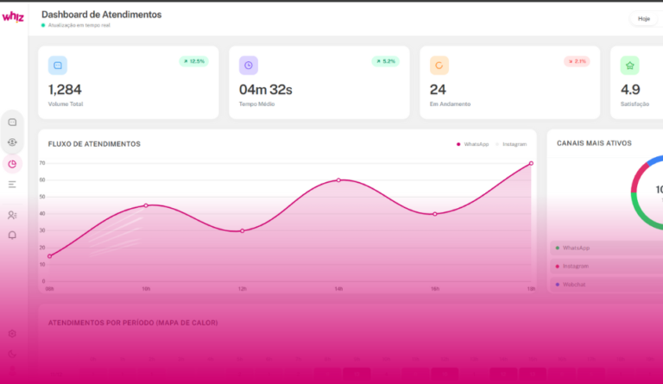This screenshot has width=663, height=384.
Task: Select WhatsApp row in Canais Mais Ativos
Action: point(606,248)
